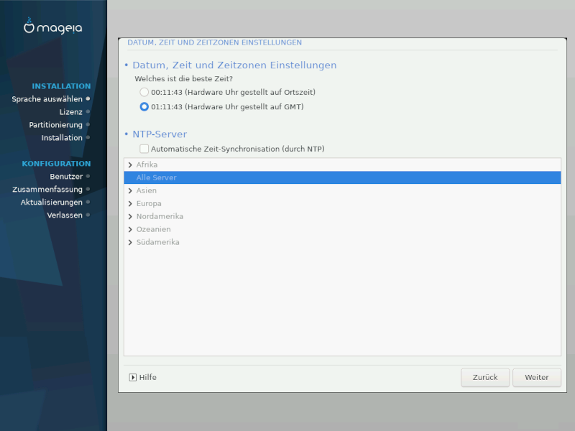Select 00:11:43 hardware clock set to Ortszeit

pyautogui.click(x=144, y=93)
